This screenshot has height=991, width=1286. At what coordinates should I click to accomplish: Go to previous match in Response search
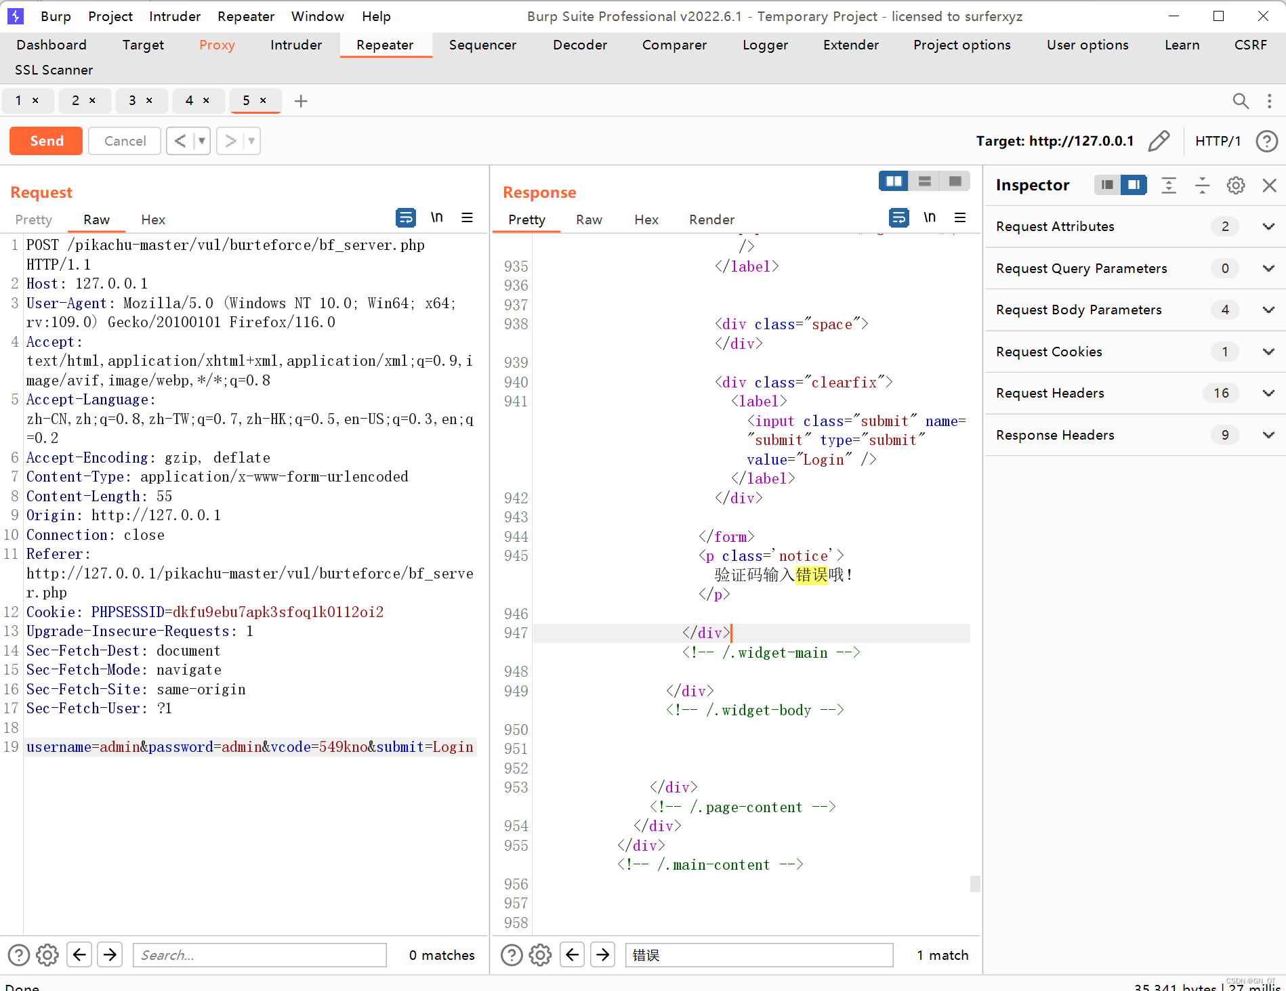572,955
